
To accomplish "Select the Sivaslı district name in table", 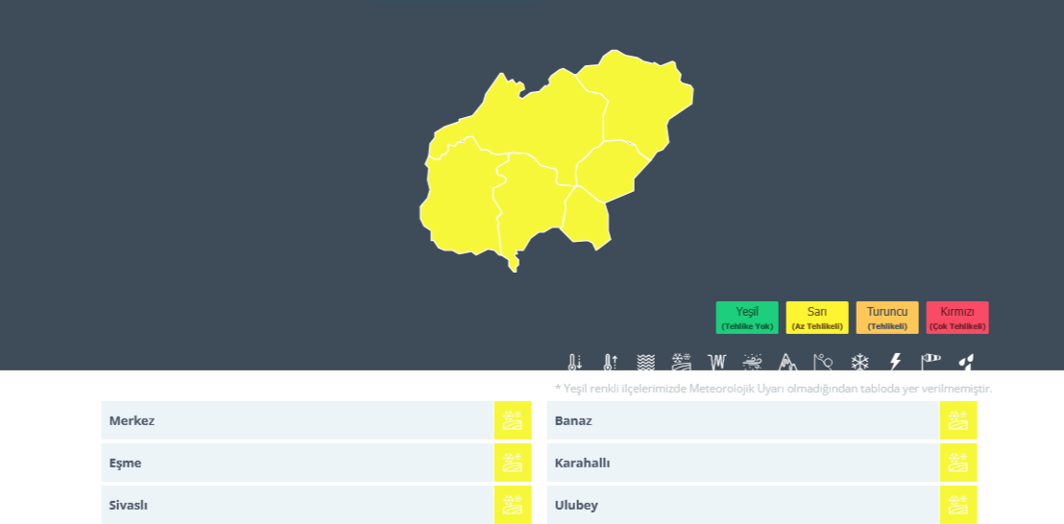I will (x=129, y=505).
